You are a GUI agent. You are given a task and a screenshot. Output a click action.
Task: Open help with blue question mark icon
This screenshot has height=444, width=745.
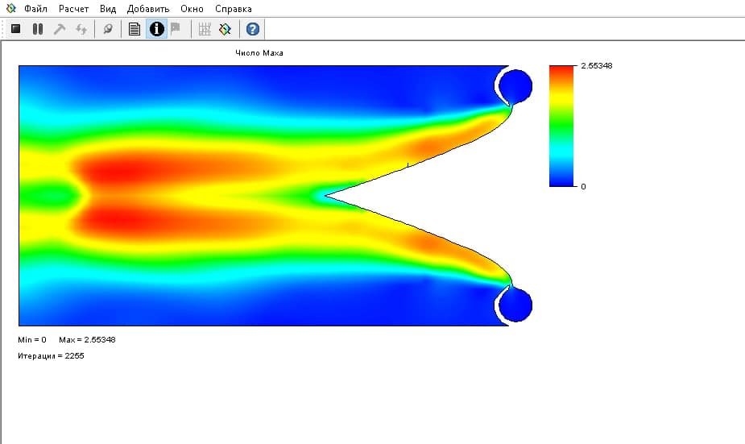tap(253, 29)
